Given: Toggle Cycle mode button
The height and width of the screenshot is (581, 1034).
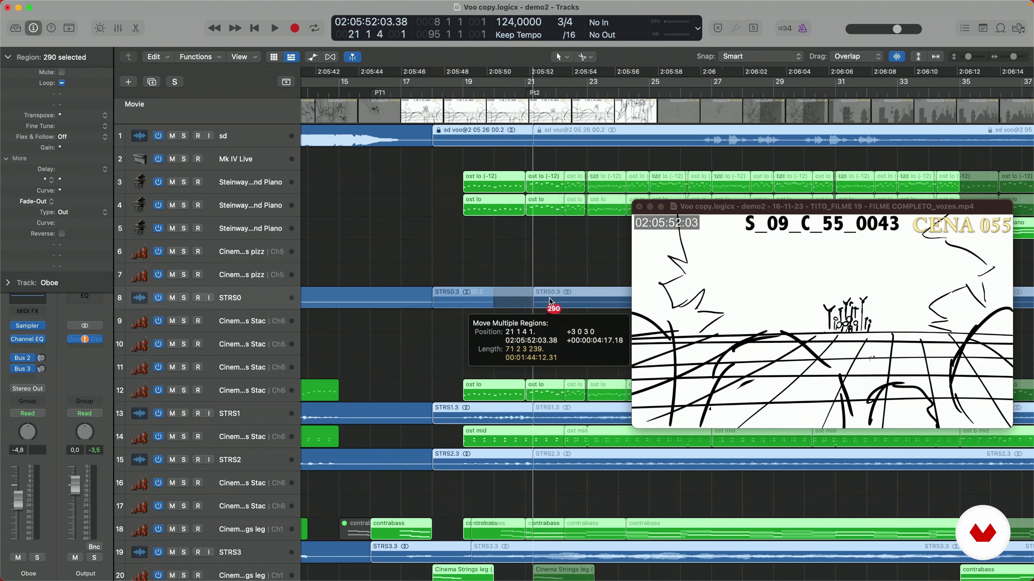Looking at the screenshot, I should click(x=315, y=28).
